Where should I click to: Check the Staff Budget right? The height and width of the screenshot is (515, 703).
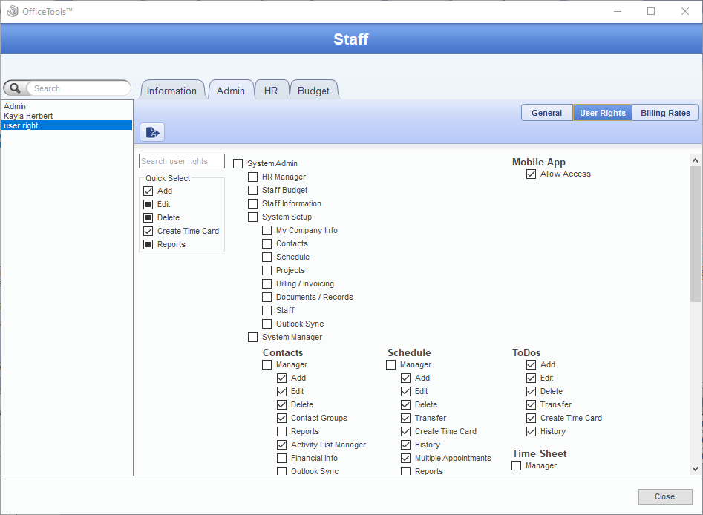coord(253,191)
